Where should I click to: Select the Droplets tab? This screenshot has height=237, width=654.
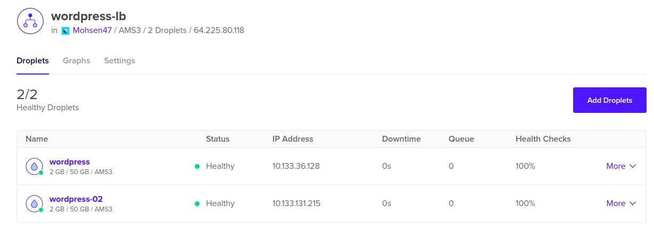click(x=33, y=61)
